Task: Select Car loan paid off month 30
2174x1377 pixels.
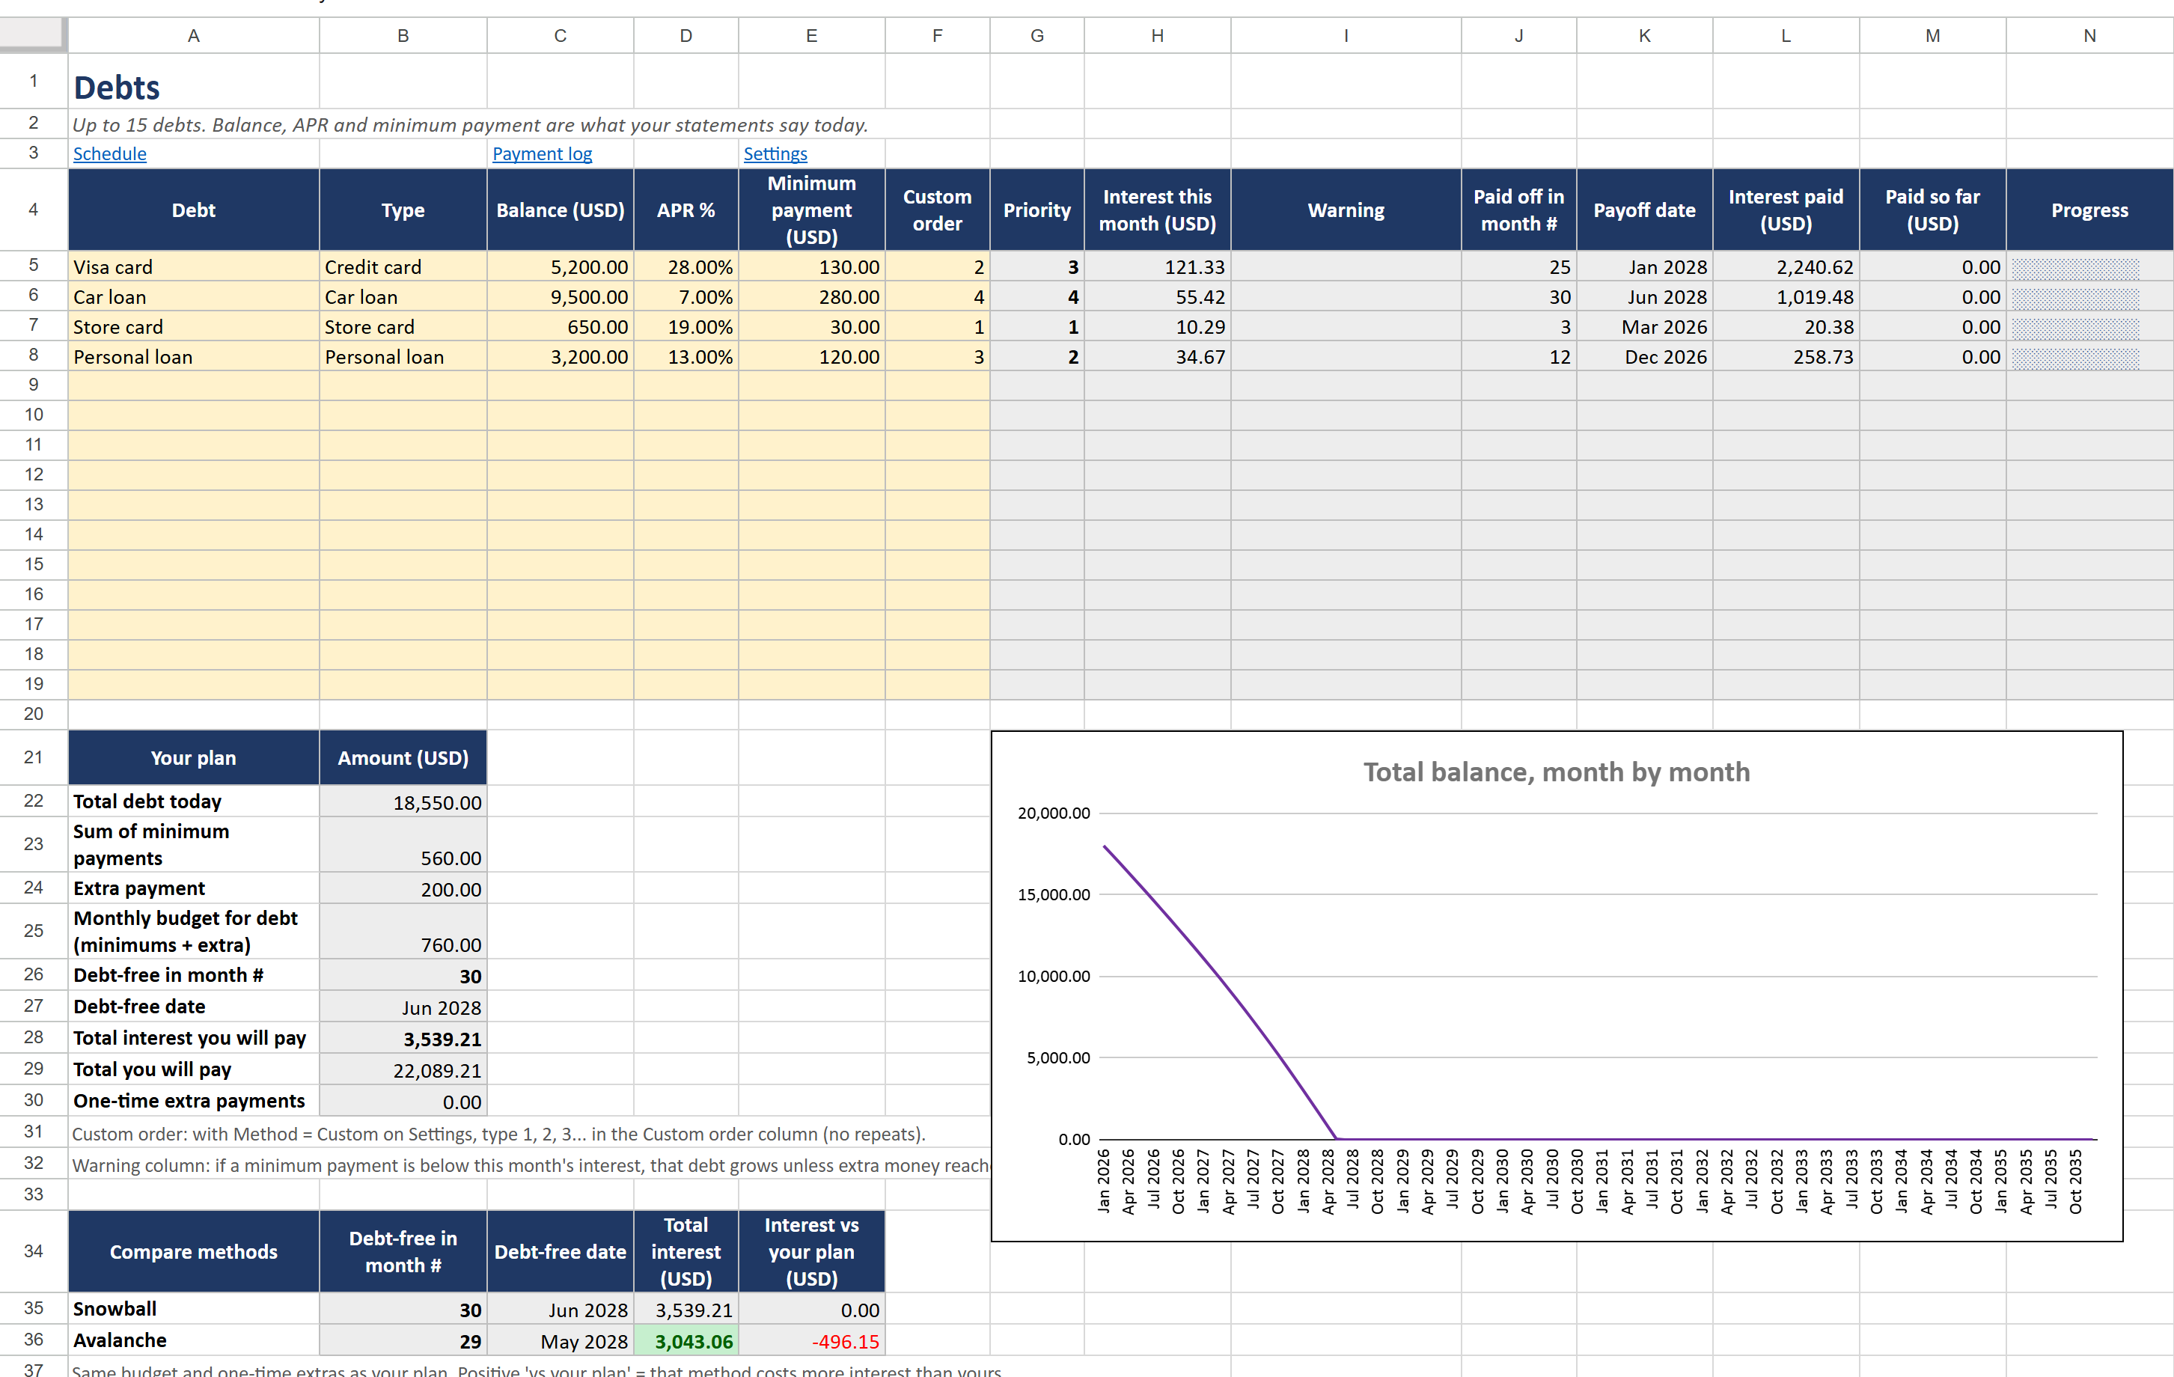Action: point(1518,296)
